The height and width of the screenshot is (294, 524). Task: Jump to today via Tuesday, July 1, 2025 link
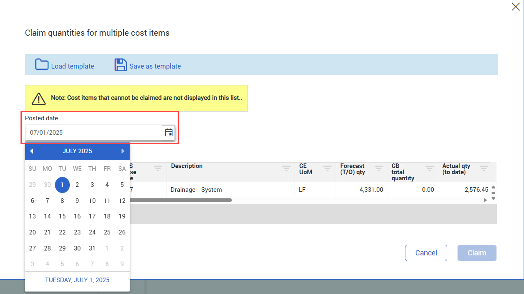coord(77,280)
